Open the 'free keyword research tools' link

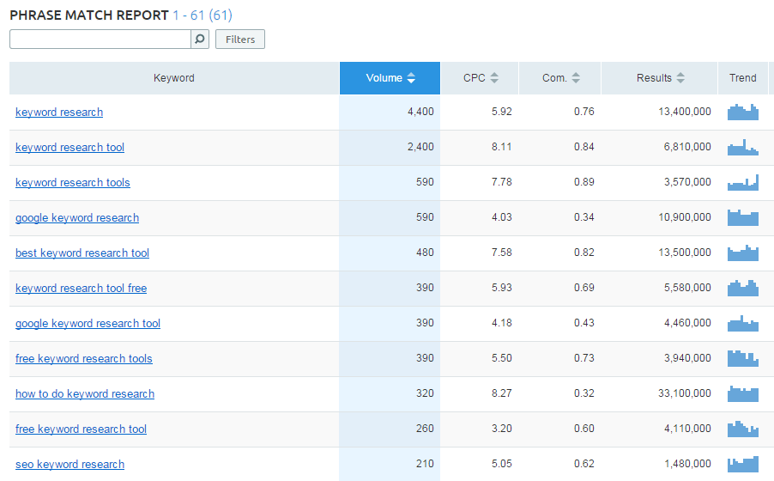[84, 358]
